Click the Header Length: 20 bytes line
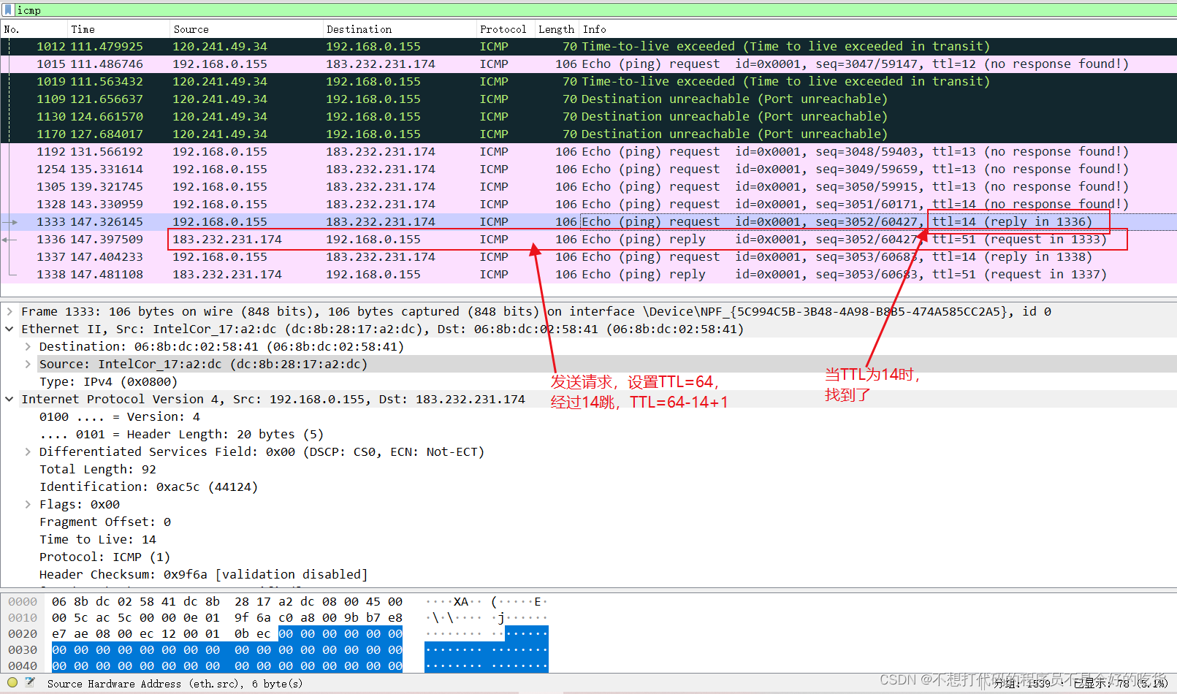 tap(181, 434)
